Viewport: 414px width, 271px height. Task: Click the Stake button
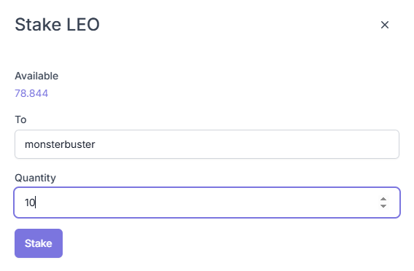(x=39, y=243)
